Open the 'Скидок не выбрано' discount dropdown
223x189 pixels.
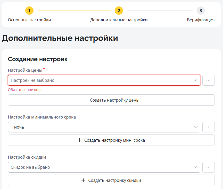click(x=101, y=167)
